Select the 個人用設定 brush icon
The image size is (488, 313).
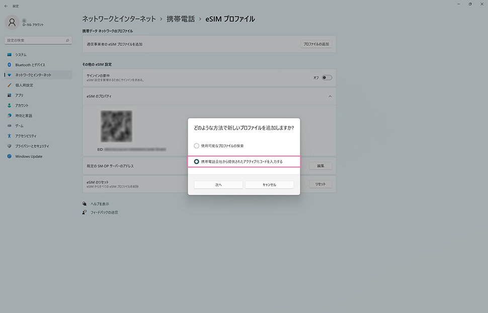pyautogui.click(x=9, y=85)
